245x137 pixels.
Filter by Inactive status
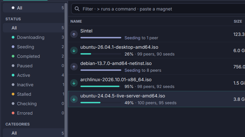click(x=34, y=85)
